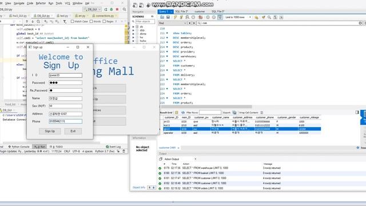The height and width of the screenshot is (206, 366).
Task: Beautify query broom icon in Workbench
Action: [x=263, y=17]
